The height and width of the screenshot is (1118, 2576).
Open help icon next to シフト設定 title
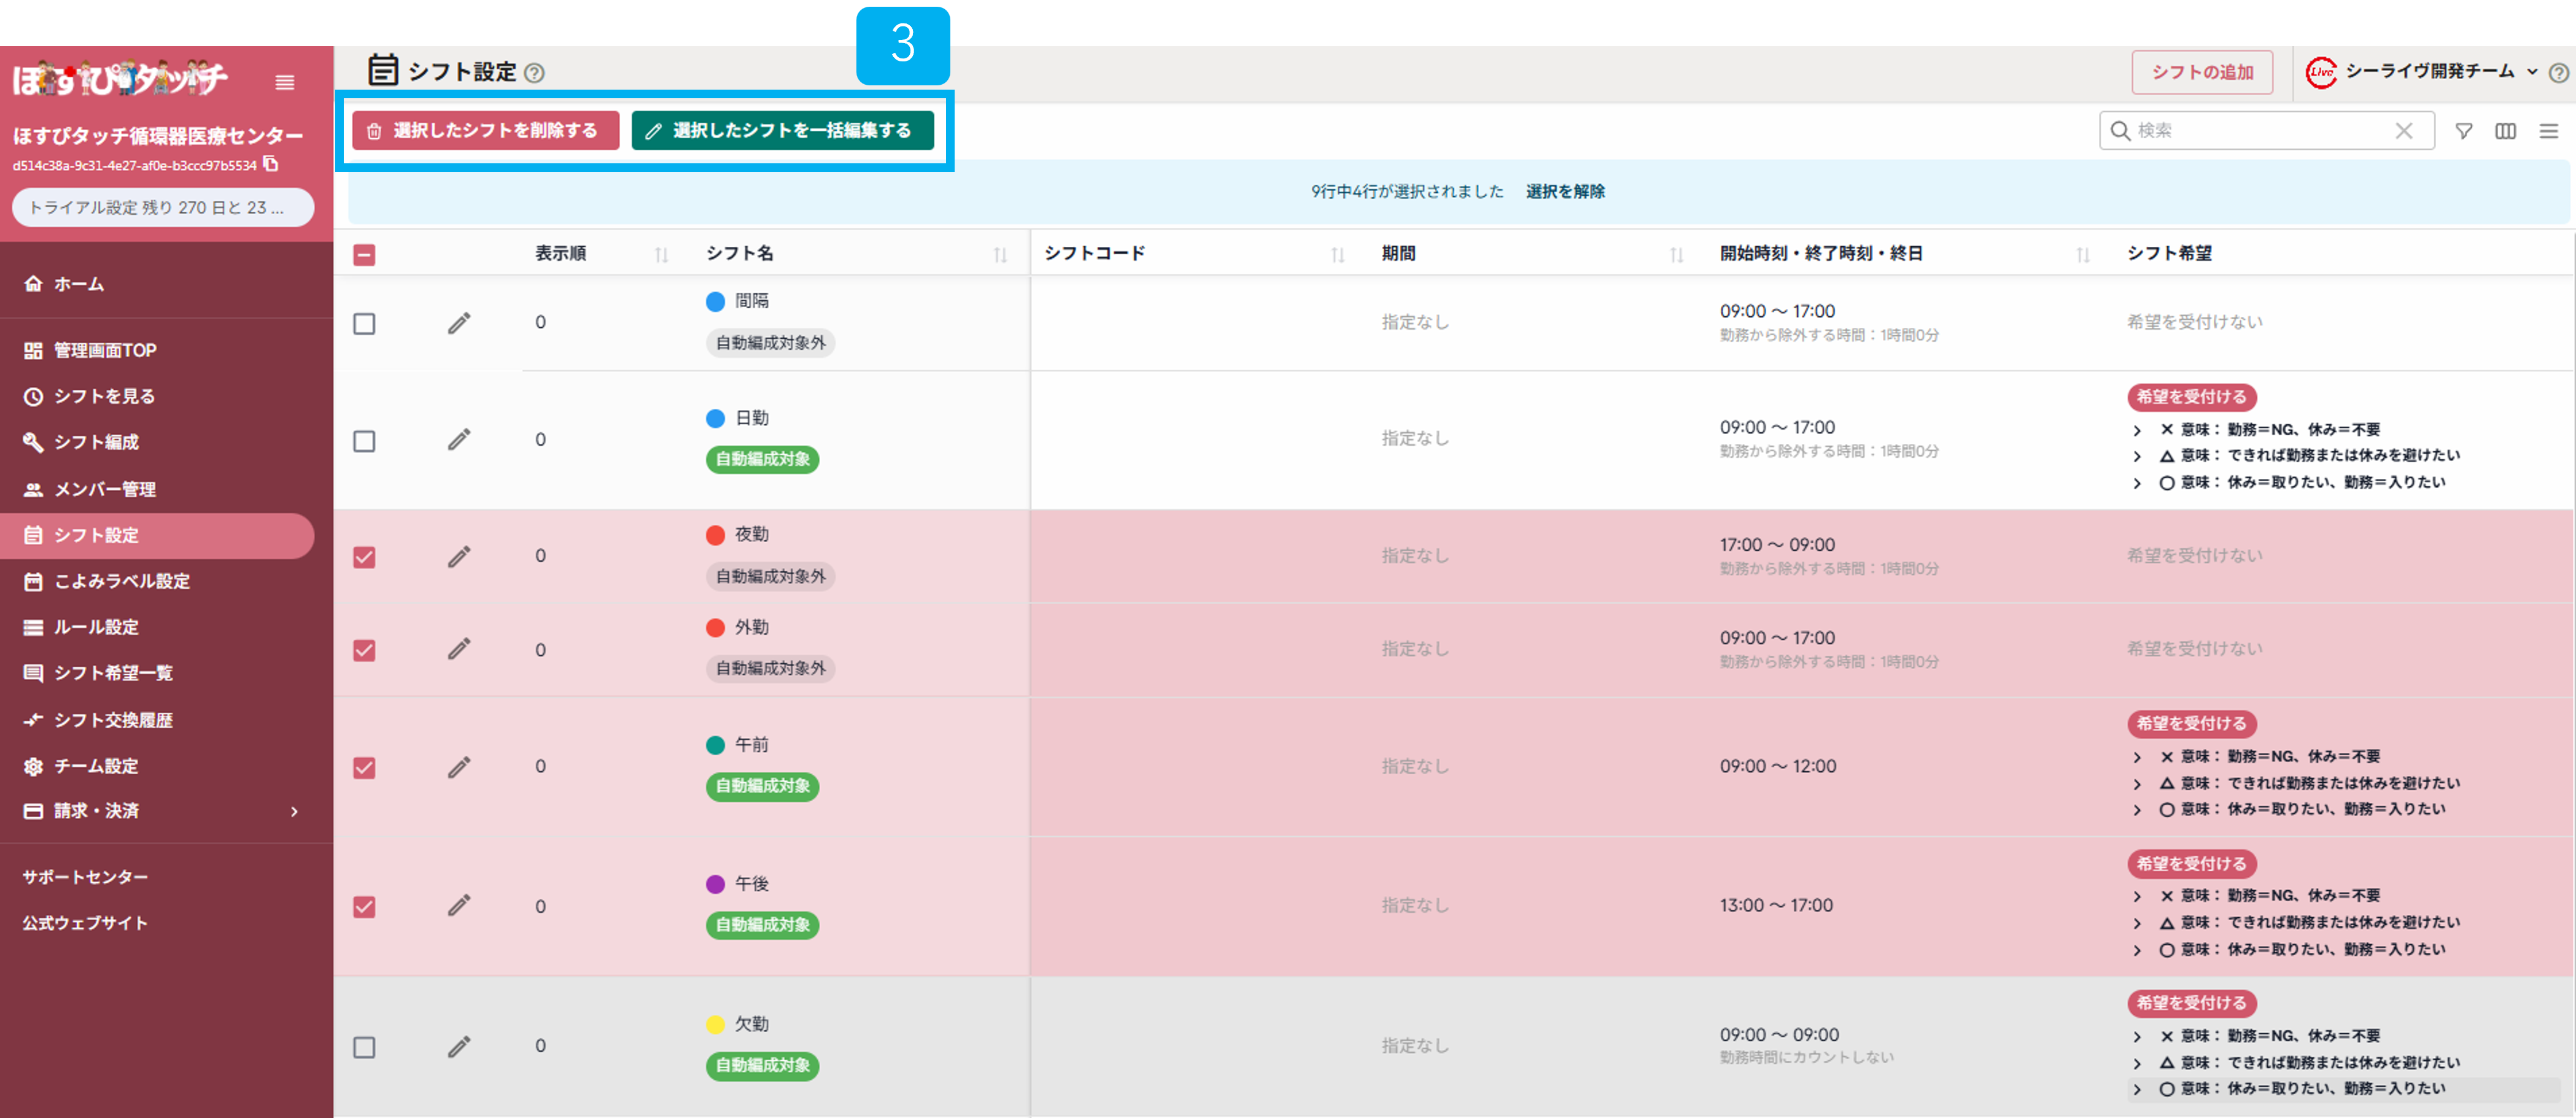535,73
